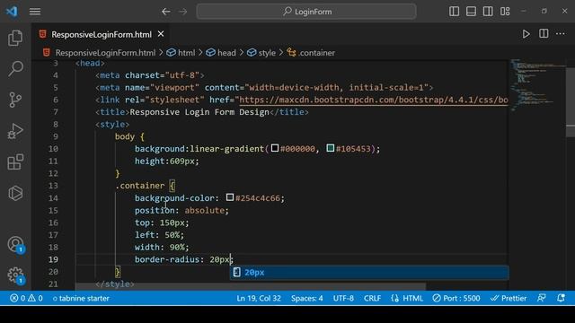
Task: Click the Ln 19, Col 32 status item
Action: pyautogui.click(x=259, y=298)
